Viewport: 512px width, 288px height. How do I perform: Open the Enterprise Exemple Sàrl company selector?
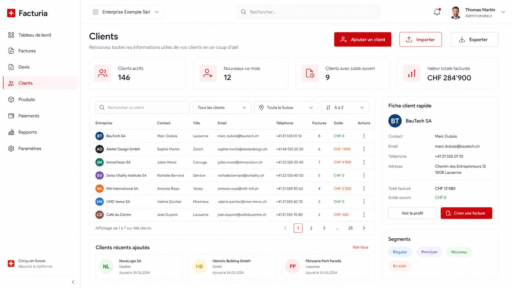(126, 12)
